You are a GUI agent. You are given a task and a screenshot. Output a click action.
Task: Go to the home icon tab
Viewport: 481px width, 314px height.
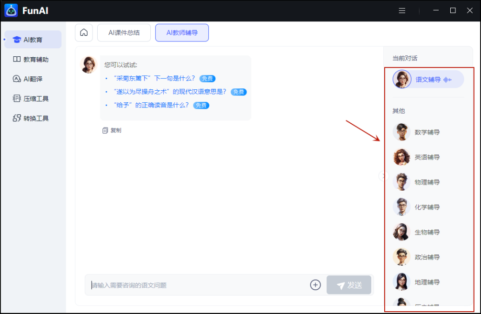coord(84,33)
